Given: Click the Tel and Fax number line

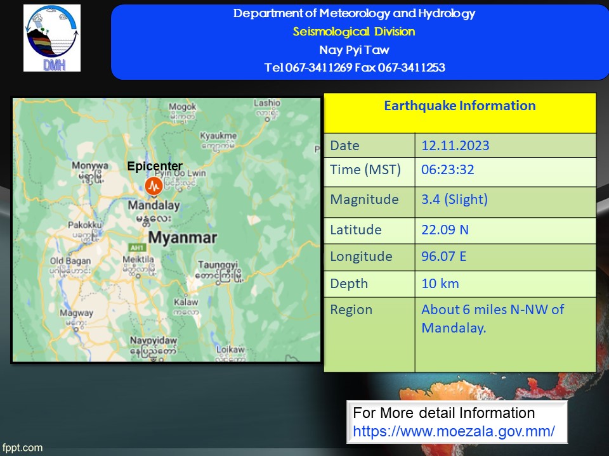Looking at the screenshot, I should point(355,68).
